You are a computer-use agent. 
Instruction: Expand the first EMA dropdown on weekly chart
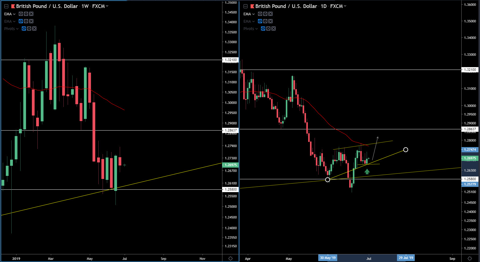click(x=14, y=14)
